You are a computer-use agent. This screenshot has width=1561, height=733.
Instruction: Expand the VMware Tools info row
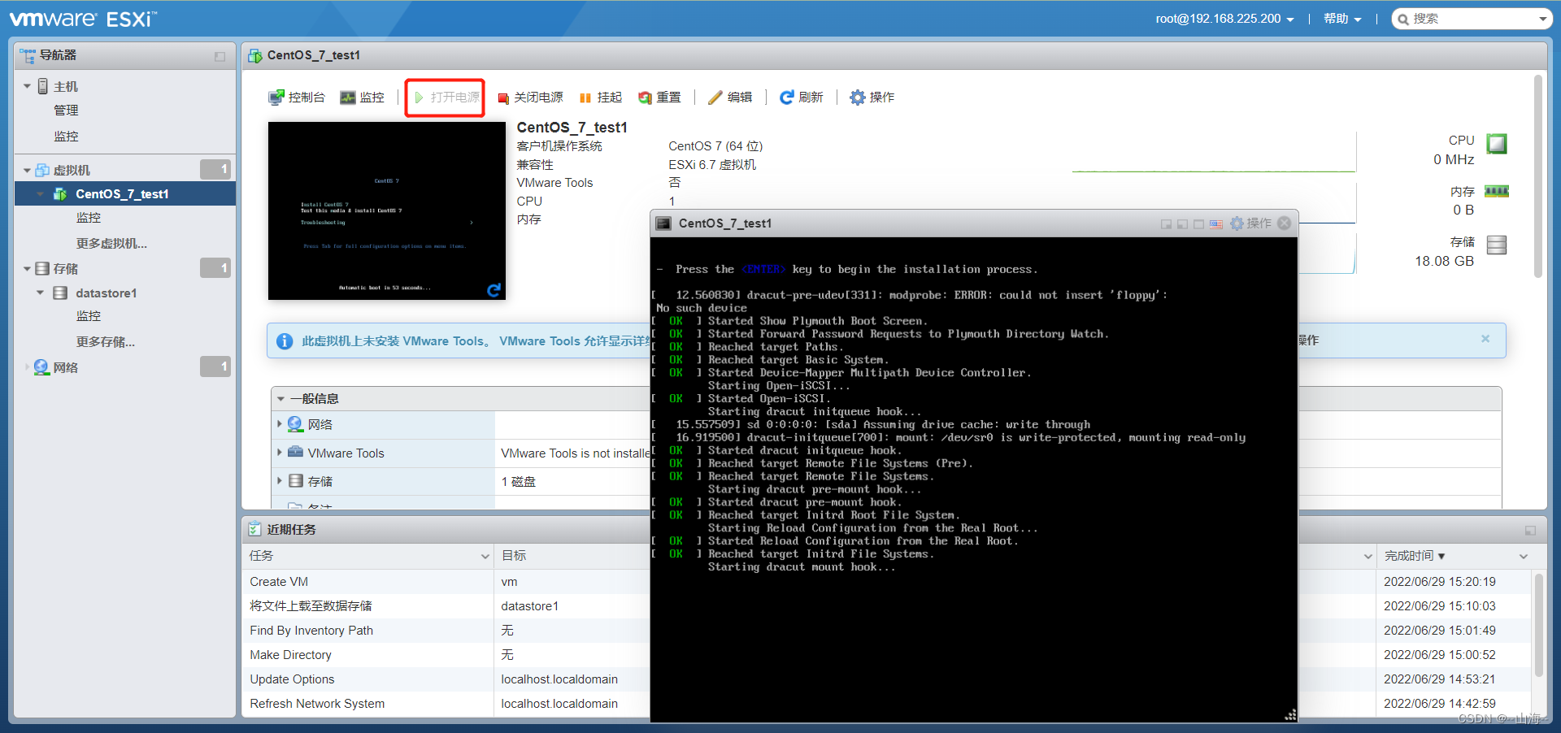click(280, 453)
